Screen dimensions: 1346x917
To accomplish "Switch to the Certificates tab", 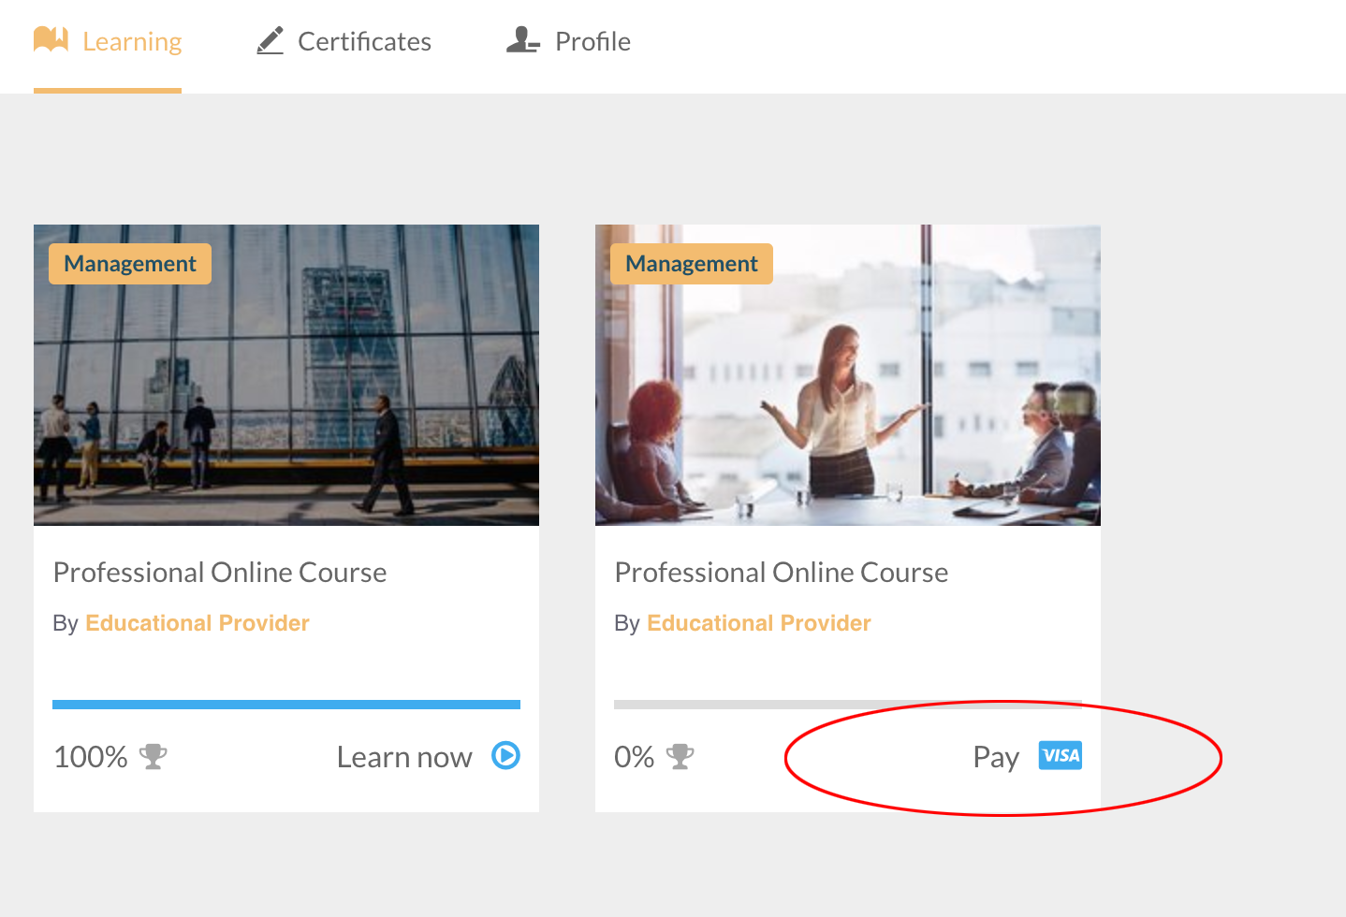I will [344, 42].
